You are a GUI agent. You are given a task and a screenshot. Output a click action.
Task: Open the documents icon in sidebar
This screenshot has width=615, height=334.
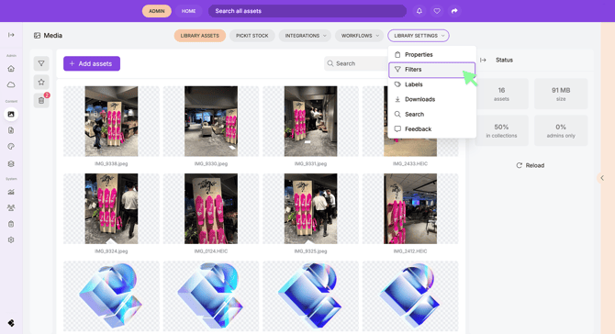pos(11,130)
